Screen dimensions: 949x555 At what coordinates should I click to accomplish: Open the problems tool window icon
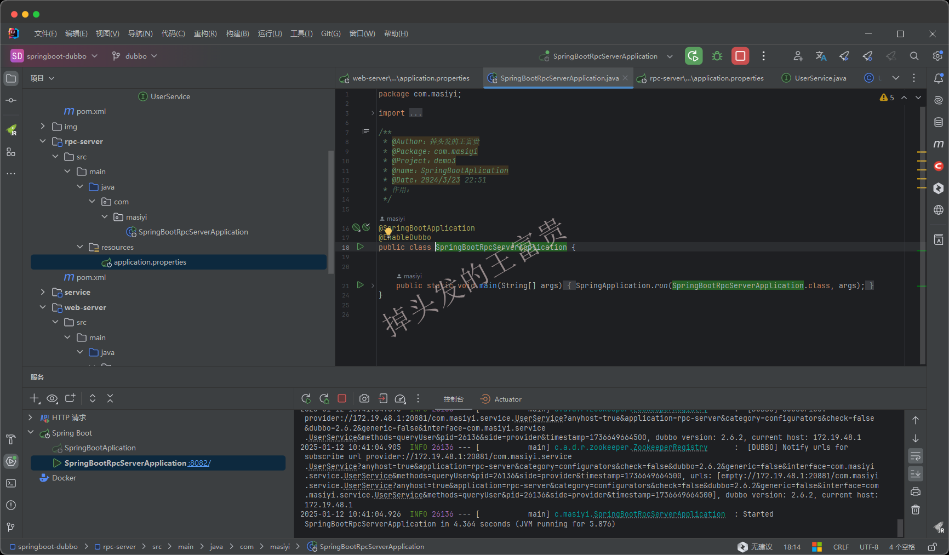coord(11,505)
